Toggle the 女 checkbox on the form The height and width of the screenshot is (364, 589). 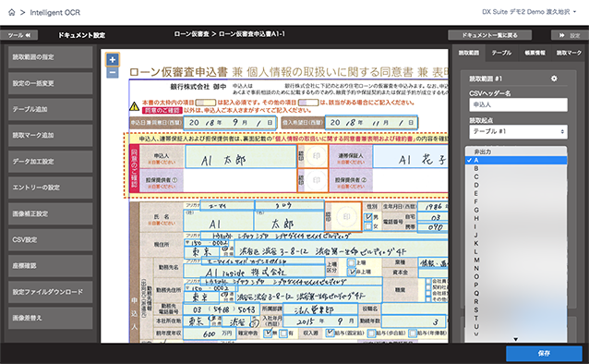tap(368, 226)
